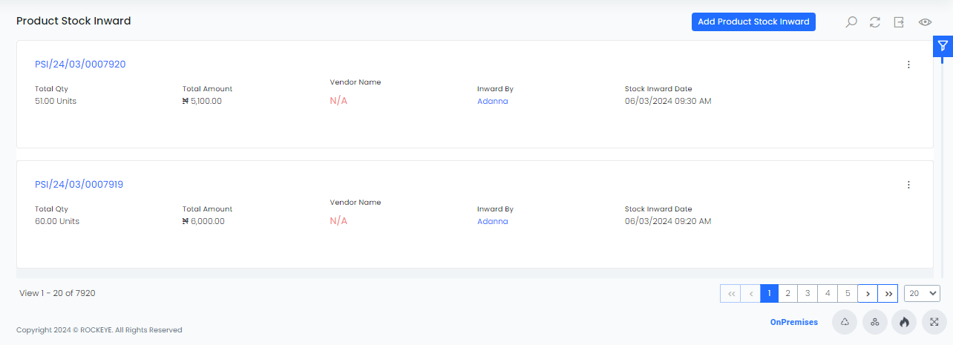Go to pagination page 4
This screenshot has height=345, width=953.
click(x=828, y=293)
